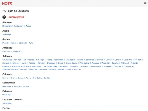The width and height of the screenshot is (148, 111).
Task: Select the Fort Smith location
Action: tap(16, 51)
